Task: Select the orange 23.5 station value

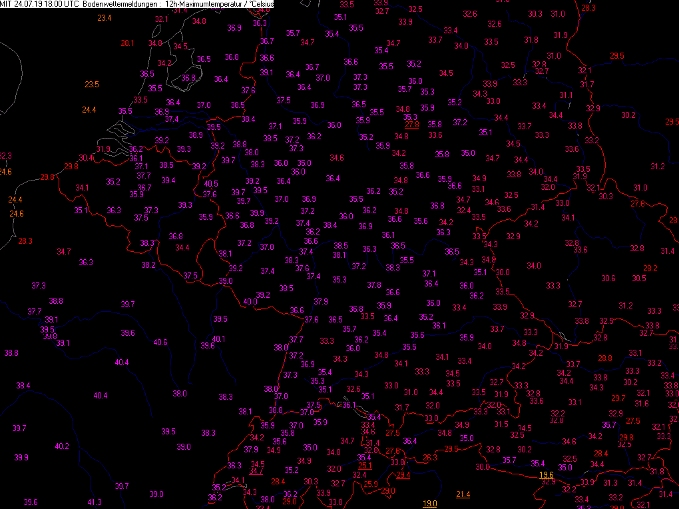Action: (x=92, y=85)
